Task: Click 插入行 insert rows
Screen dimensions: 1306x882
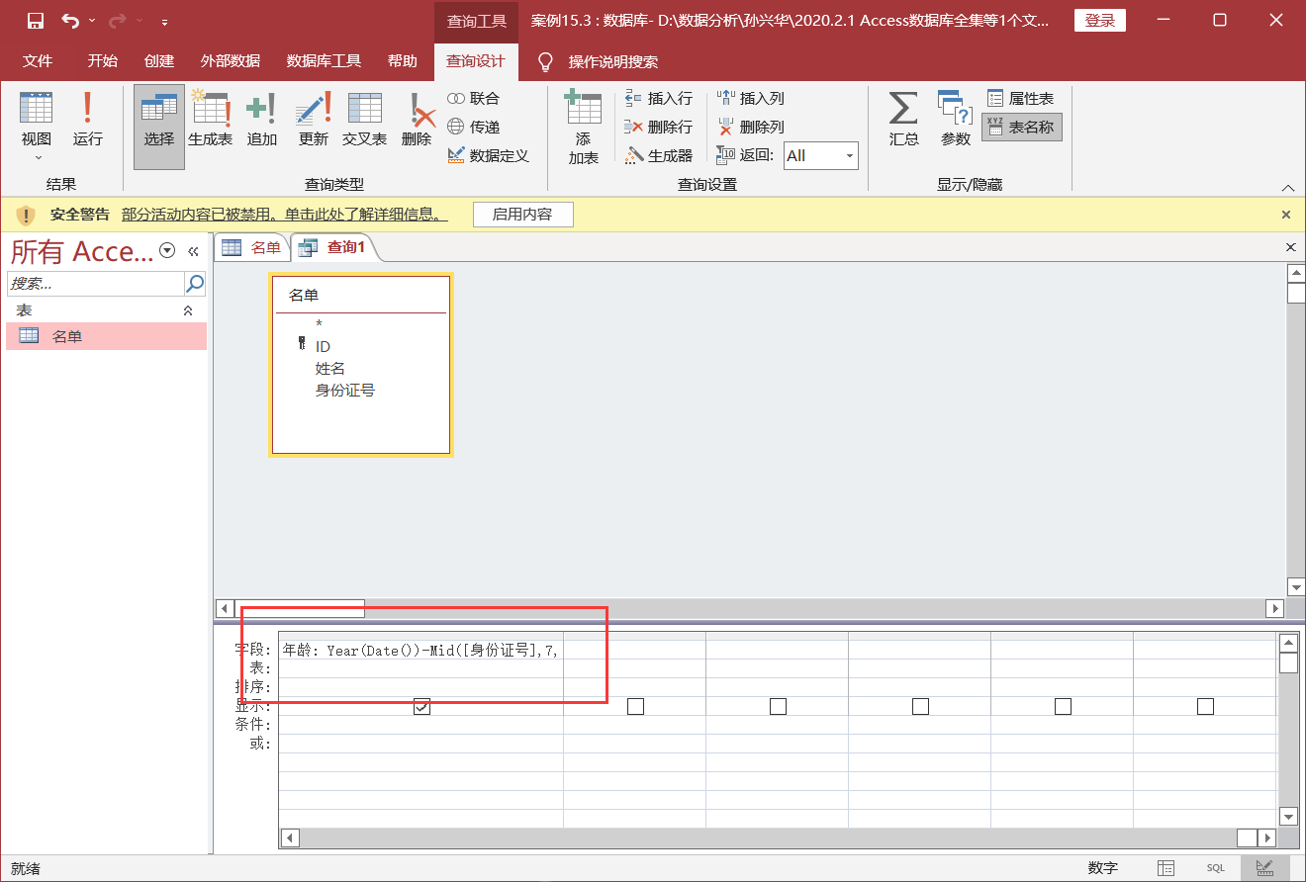Action: coord(659,99)
